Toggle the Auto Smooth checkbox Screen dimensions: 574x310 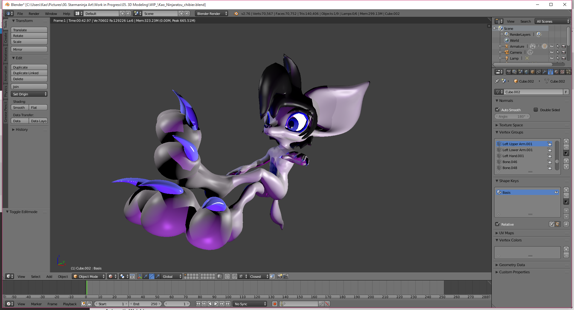pyautogui.click(x=497, y=110)
